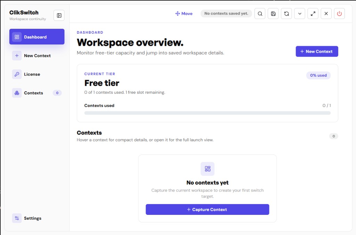Click the red power icon
Viewport: 356px width, 235px height.
[339, 14]
